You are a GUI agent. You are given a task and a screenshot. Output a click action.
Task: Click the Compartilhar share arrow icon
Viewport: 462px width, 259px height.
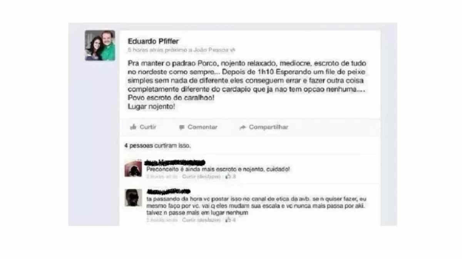point(243,128)
